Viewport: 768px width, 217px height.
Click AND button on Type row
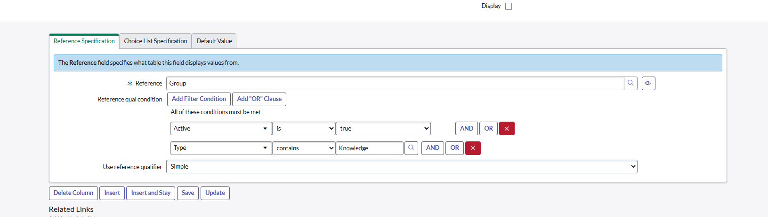click(x=433, y=148)
